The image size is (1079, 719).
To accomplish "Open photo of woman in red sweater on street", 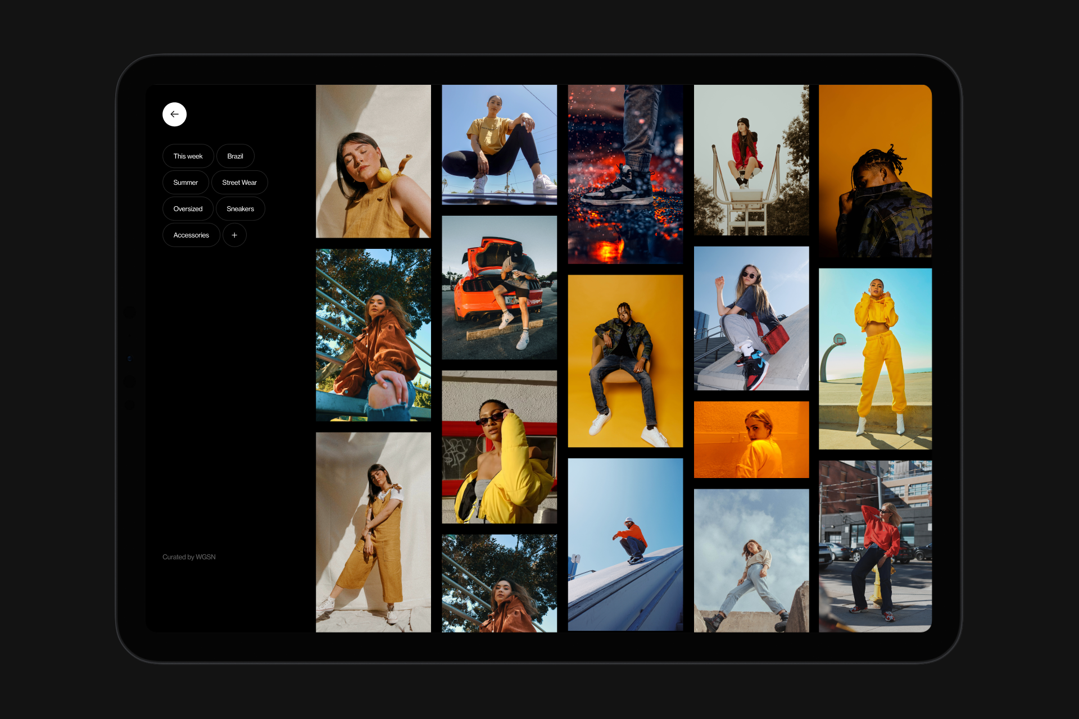I will point(875,546).
